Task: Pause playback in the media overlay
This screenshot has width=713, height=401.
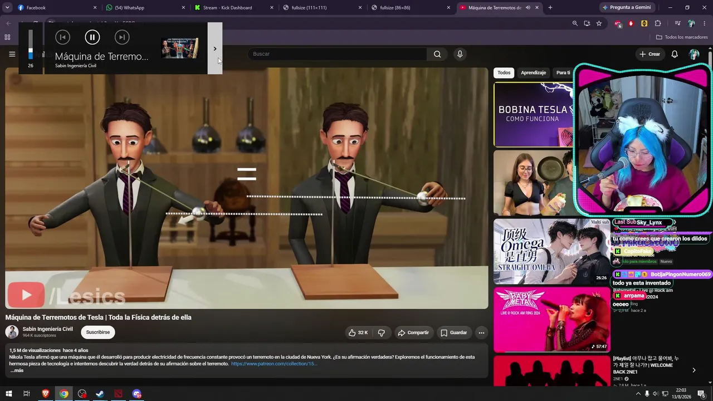Action: click(92, 37)
